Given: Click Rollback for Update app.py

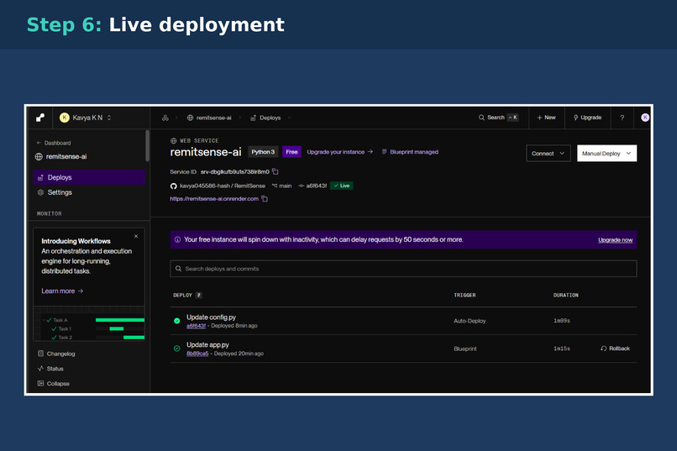Looking at the screenshot, I should tap(615, 349).
